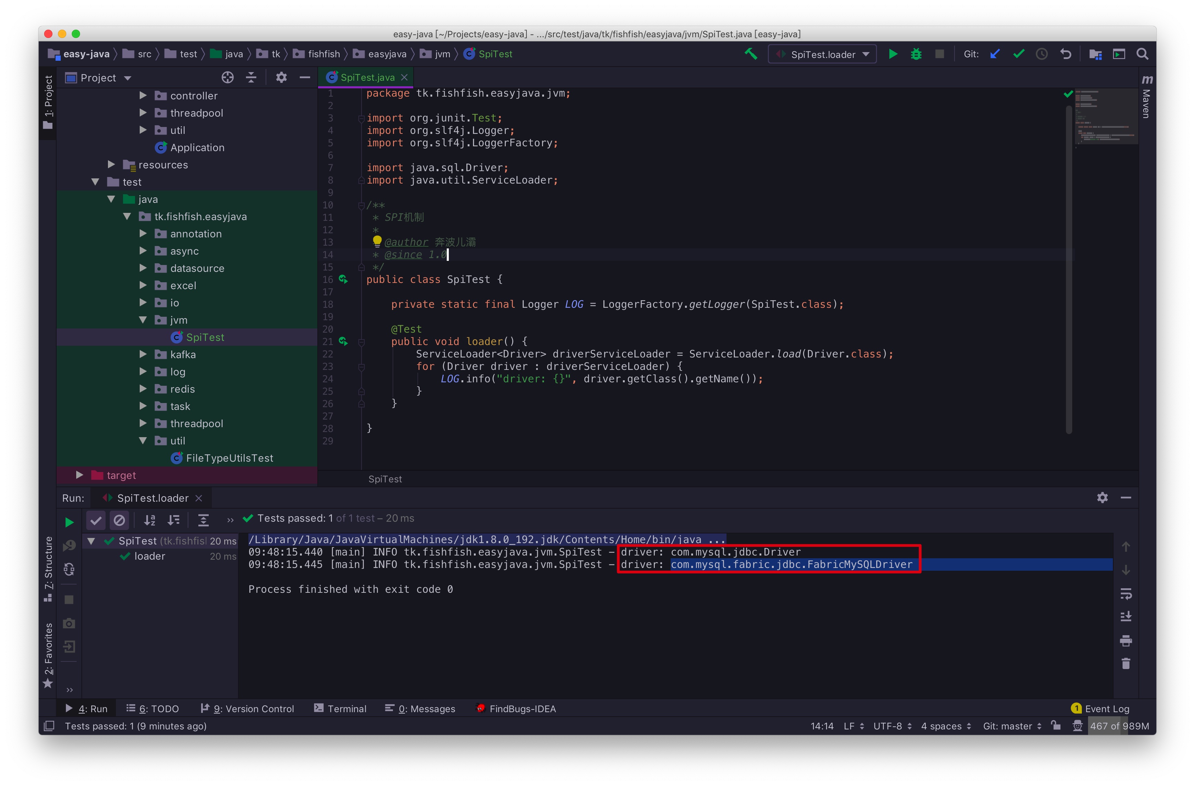
Task: Toggle Show Ignored tests button
Action: pos(119,520)
